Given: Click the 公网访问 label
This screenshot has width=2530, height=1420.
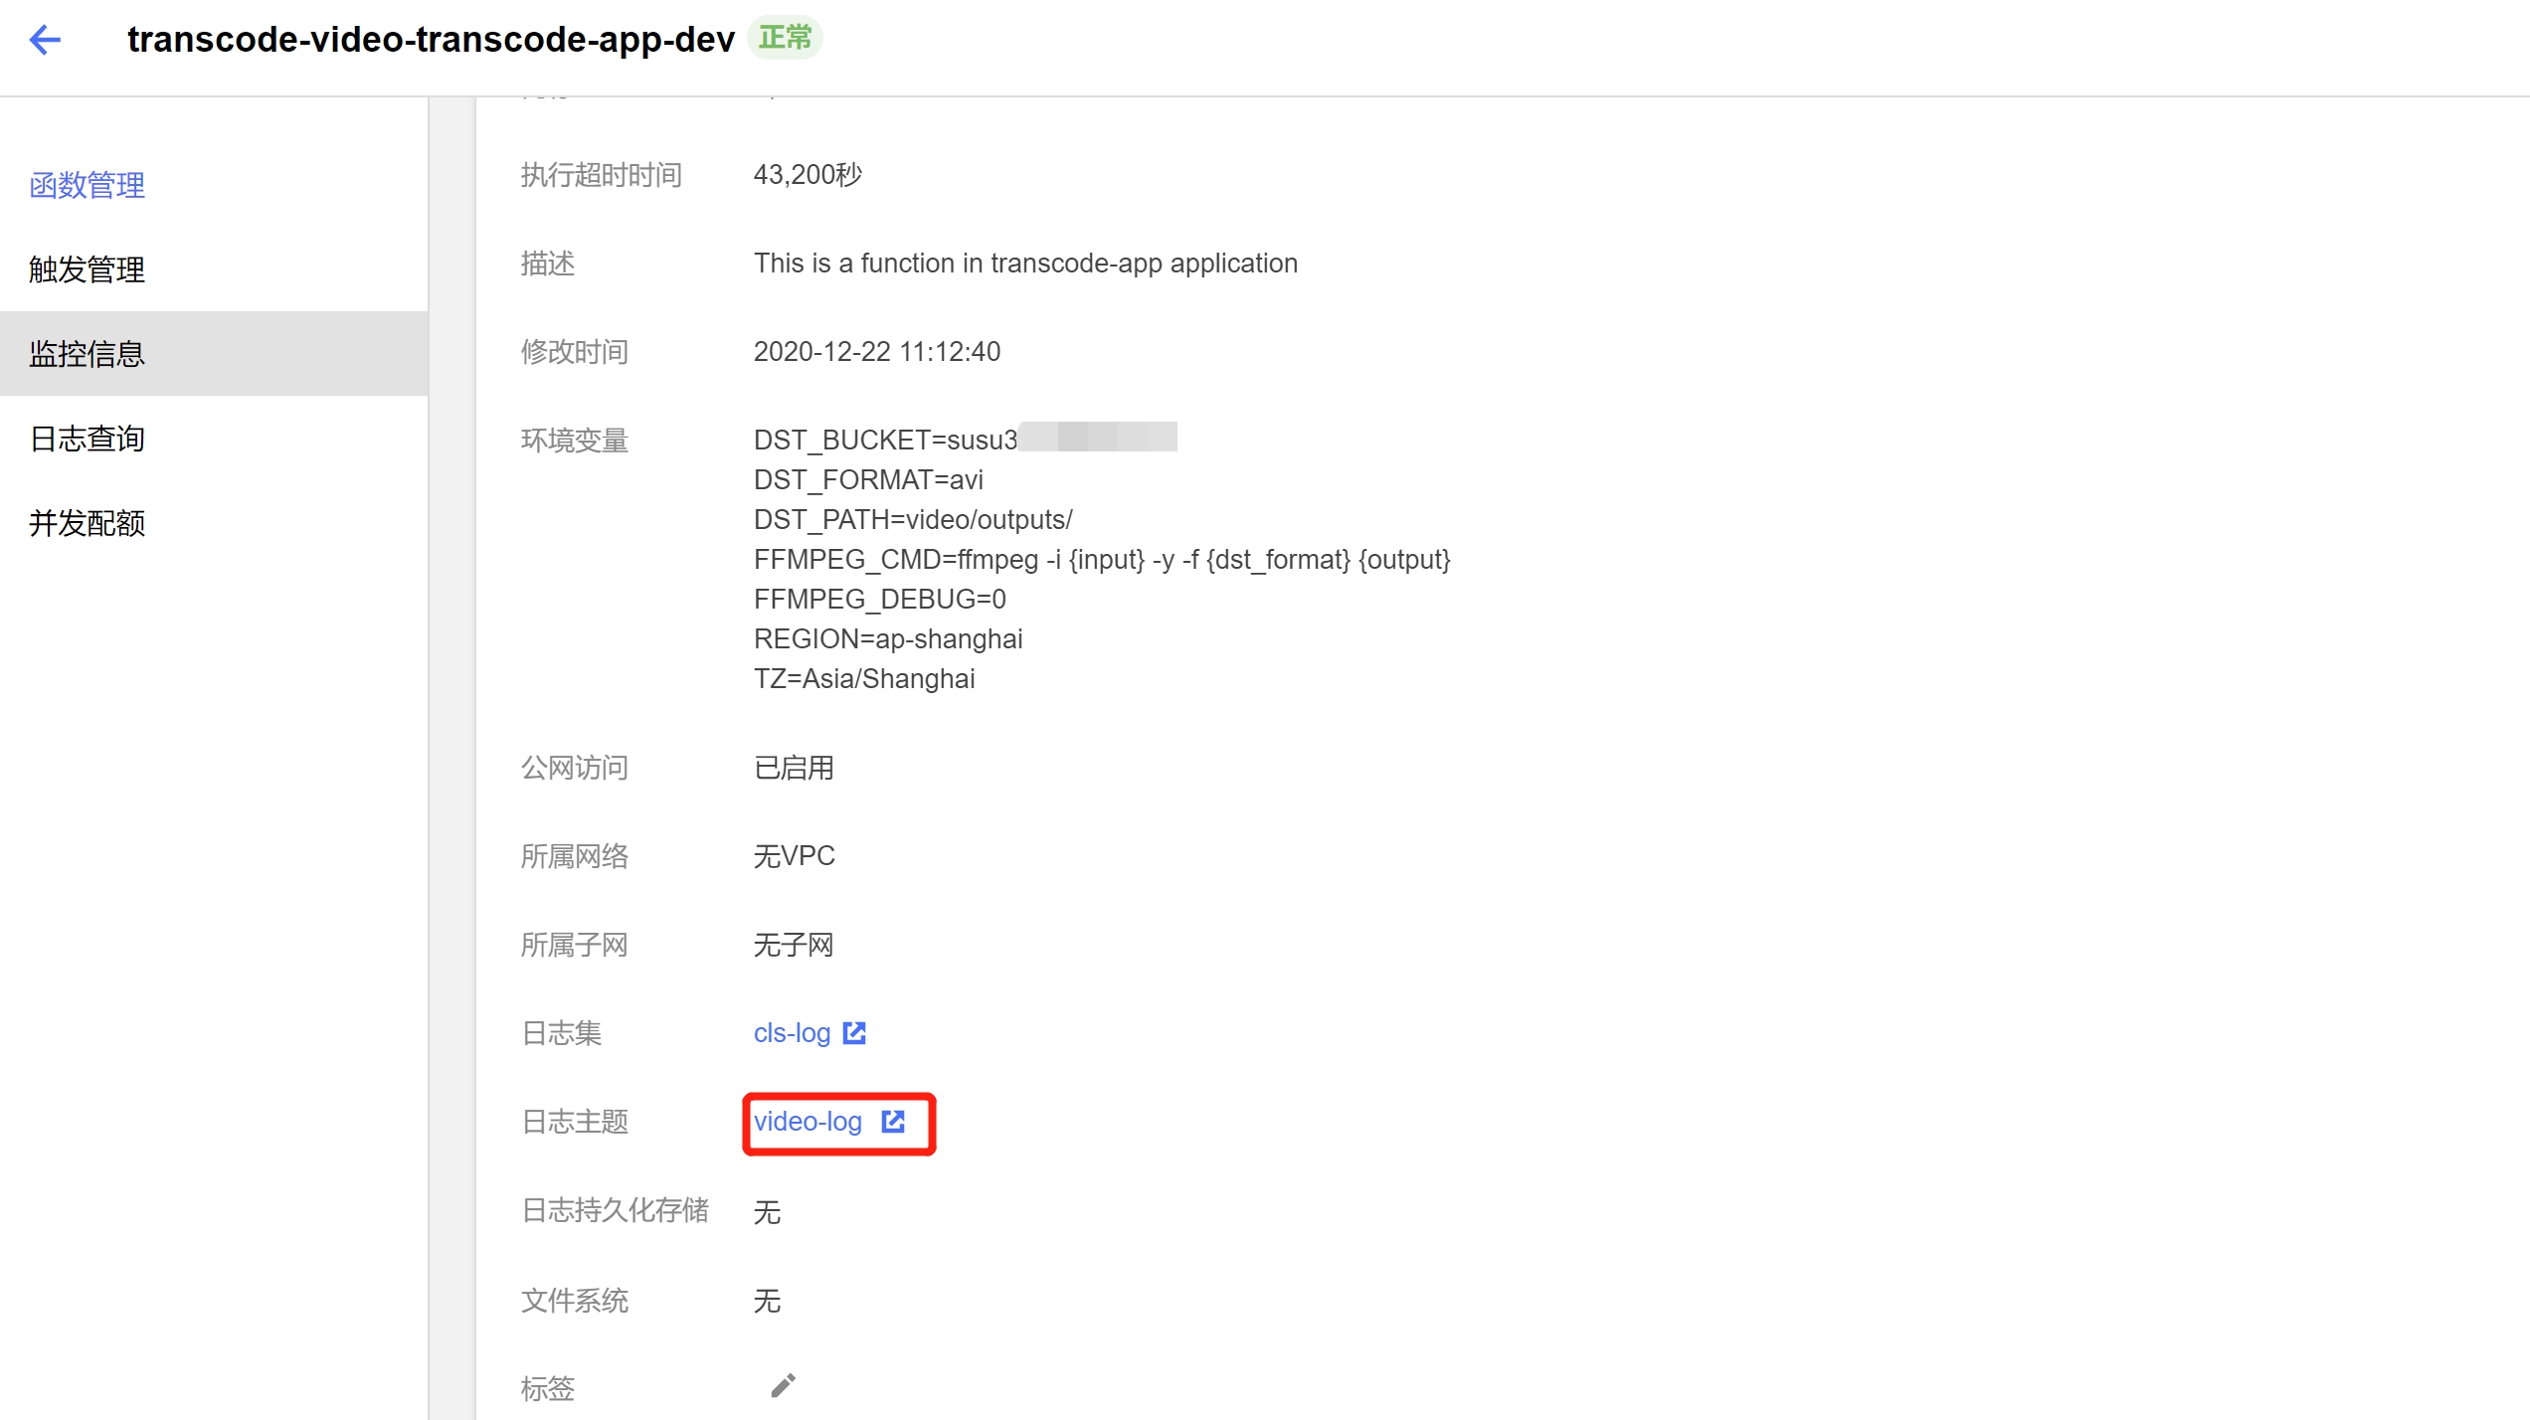Looking at the screenshot, I should pyautogui.click(x=575, y=768).
